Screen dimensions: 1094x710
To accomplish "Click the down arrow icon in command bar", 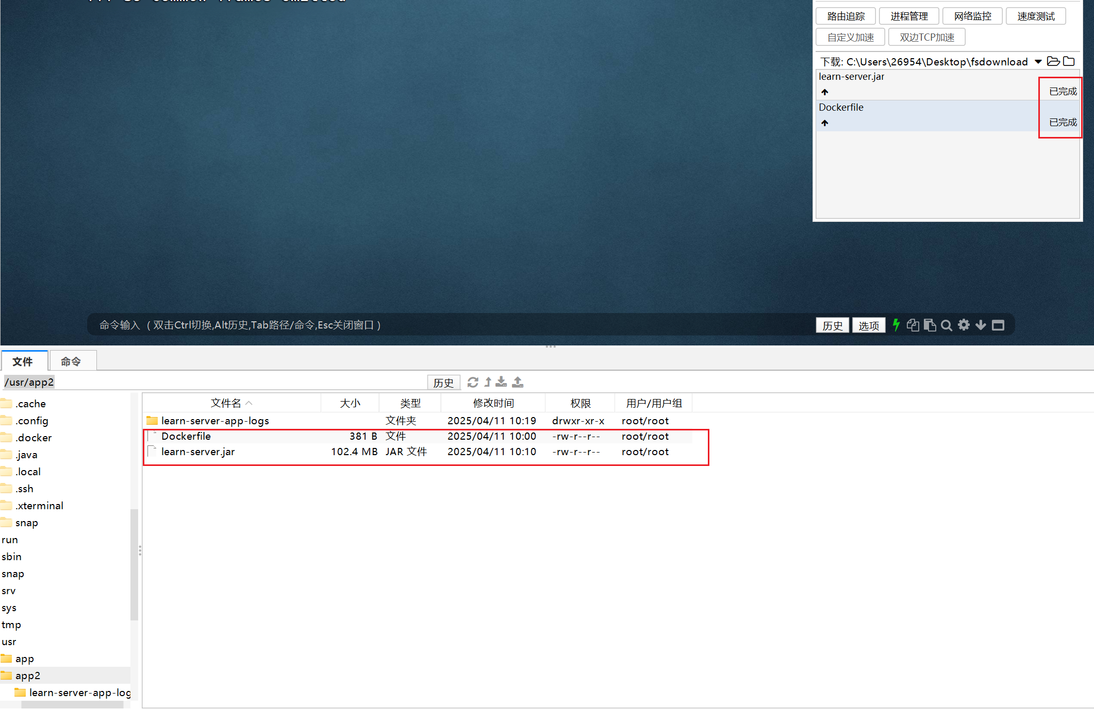I will point(981,325).
